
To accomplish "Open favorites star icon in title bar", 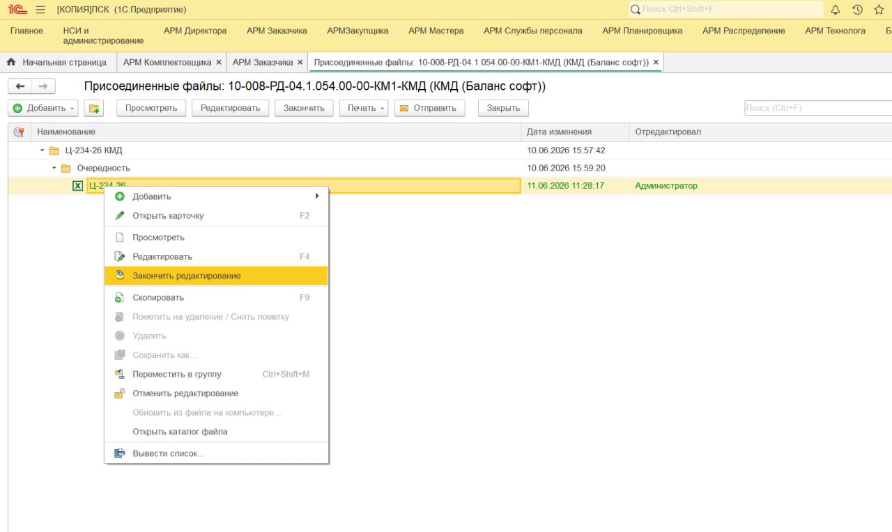I will 879,10.
